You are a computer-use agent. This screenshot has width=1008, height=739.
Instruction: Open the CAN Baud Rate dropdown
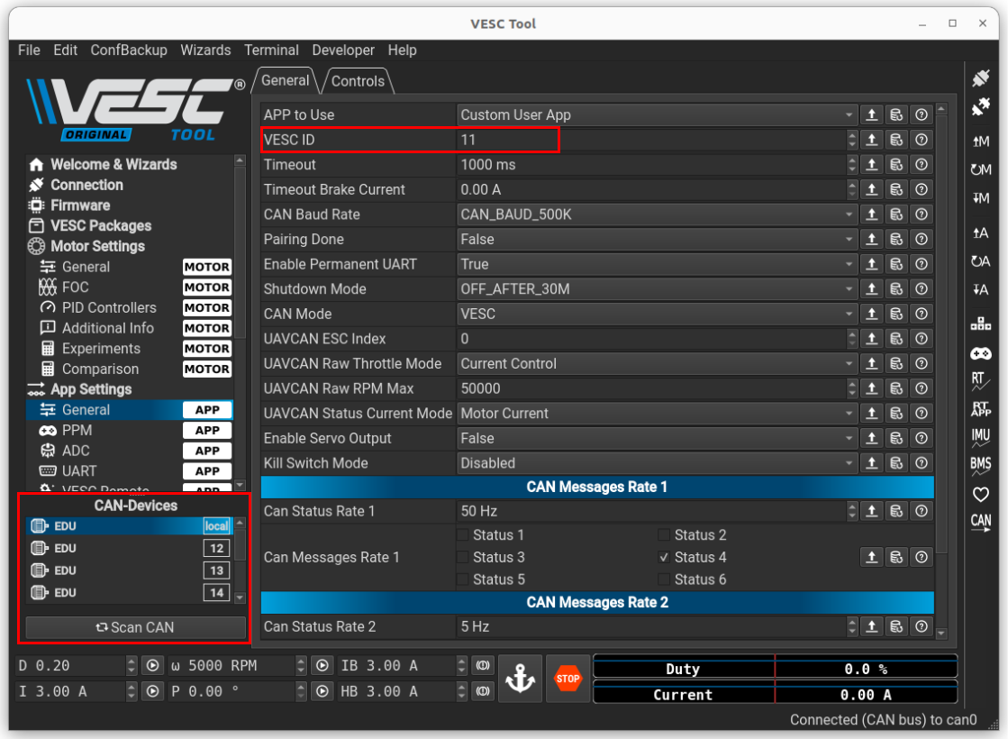(x=657, y=214)
